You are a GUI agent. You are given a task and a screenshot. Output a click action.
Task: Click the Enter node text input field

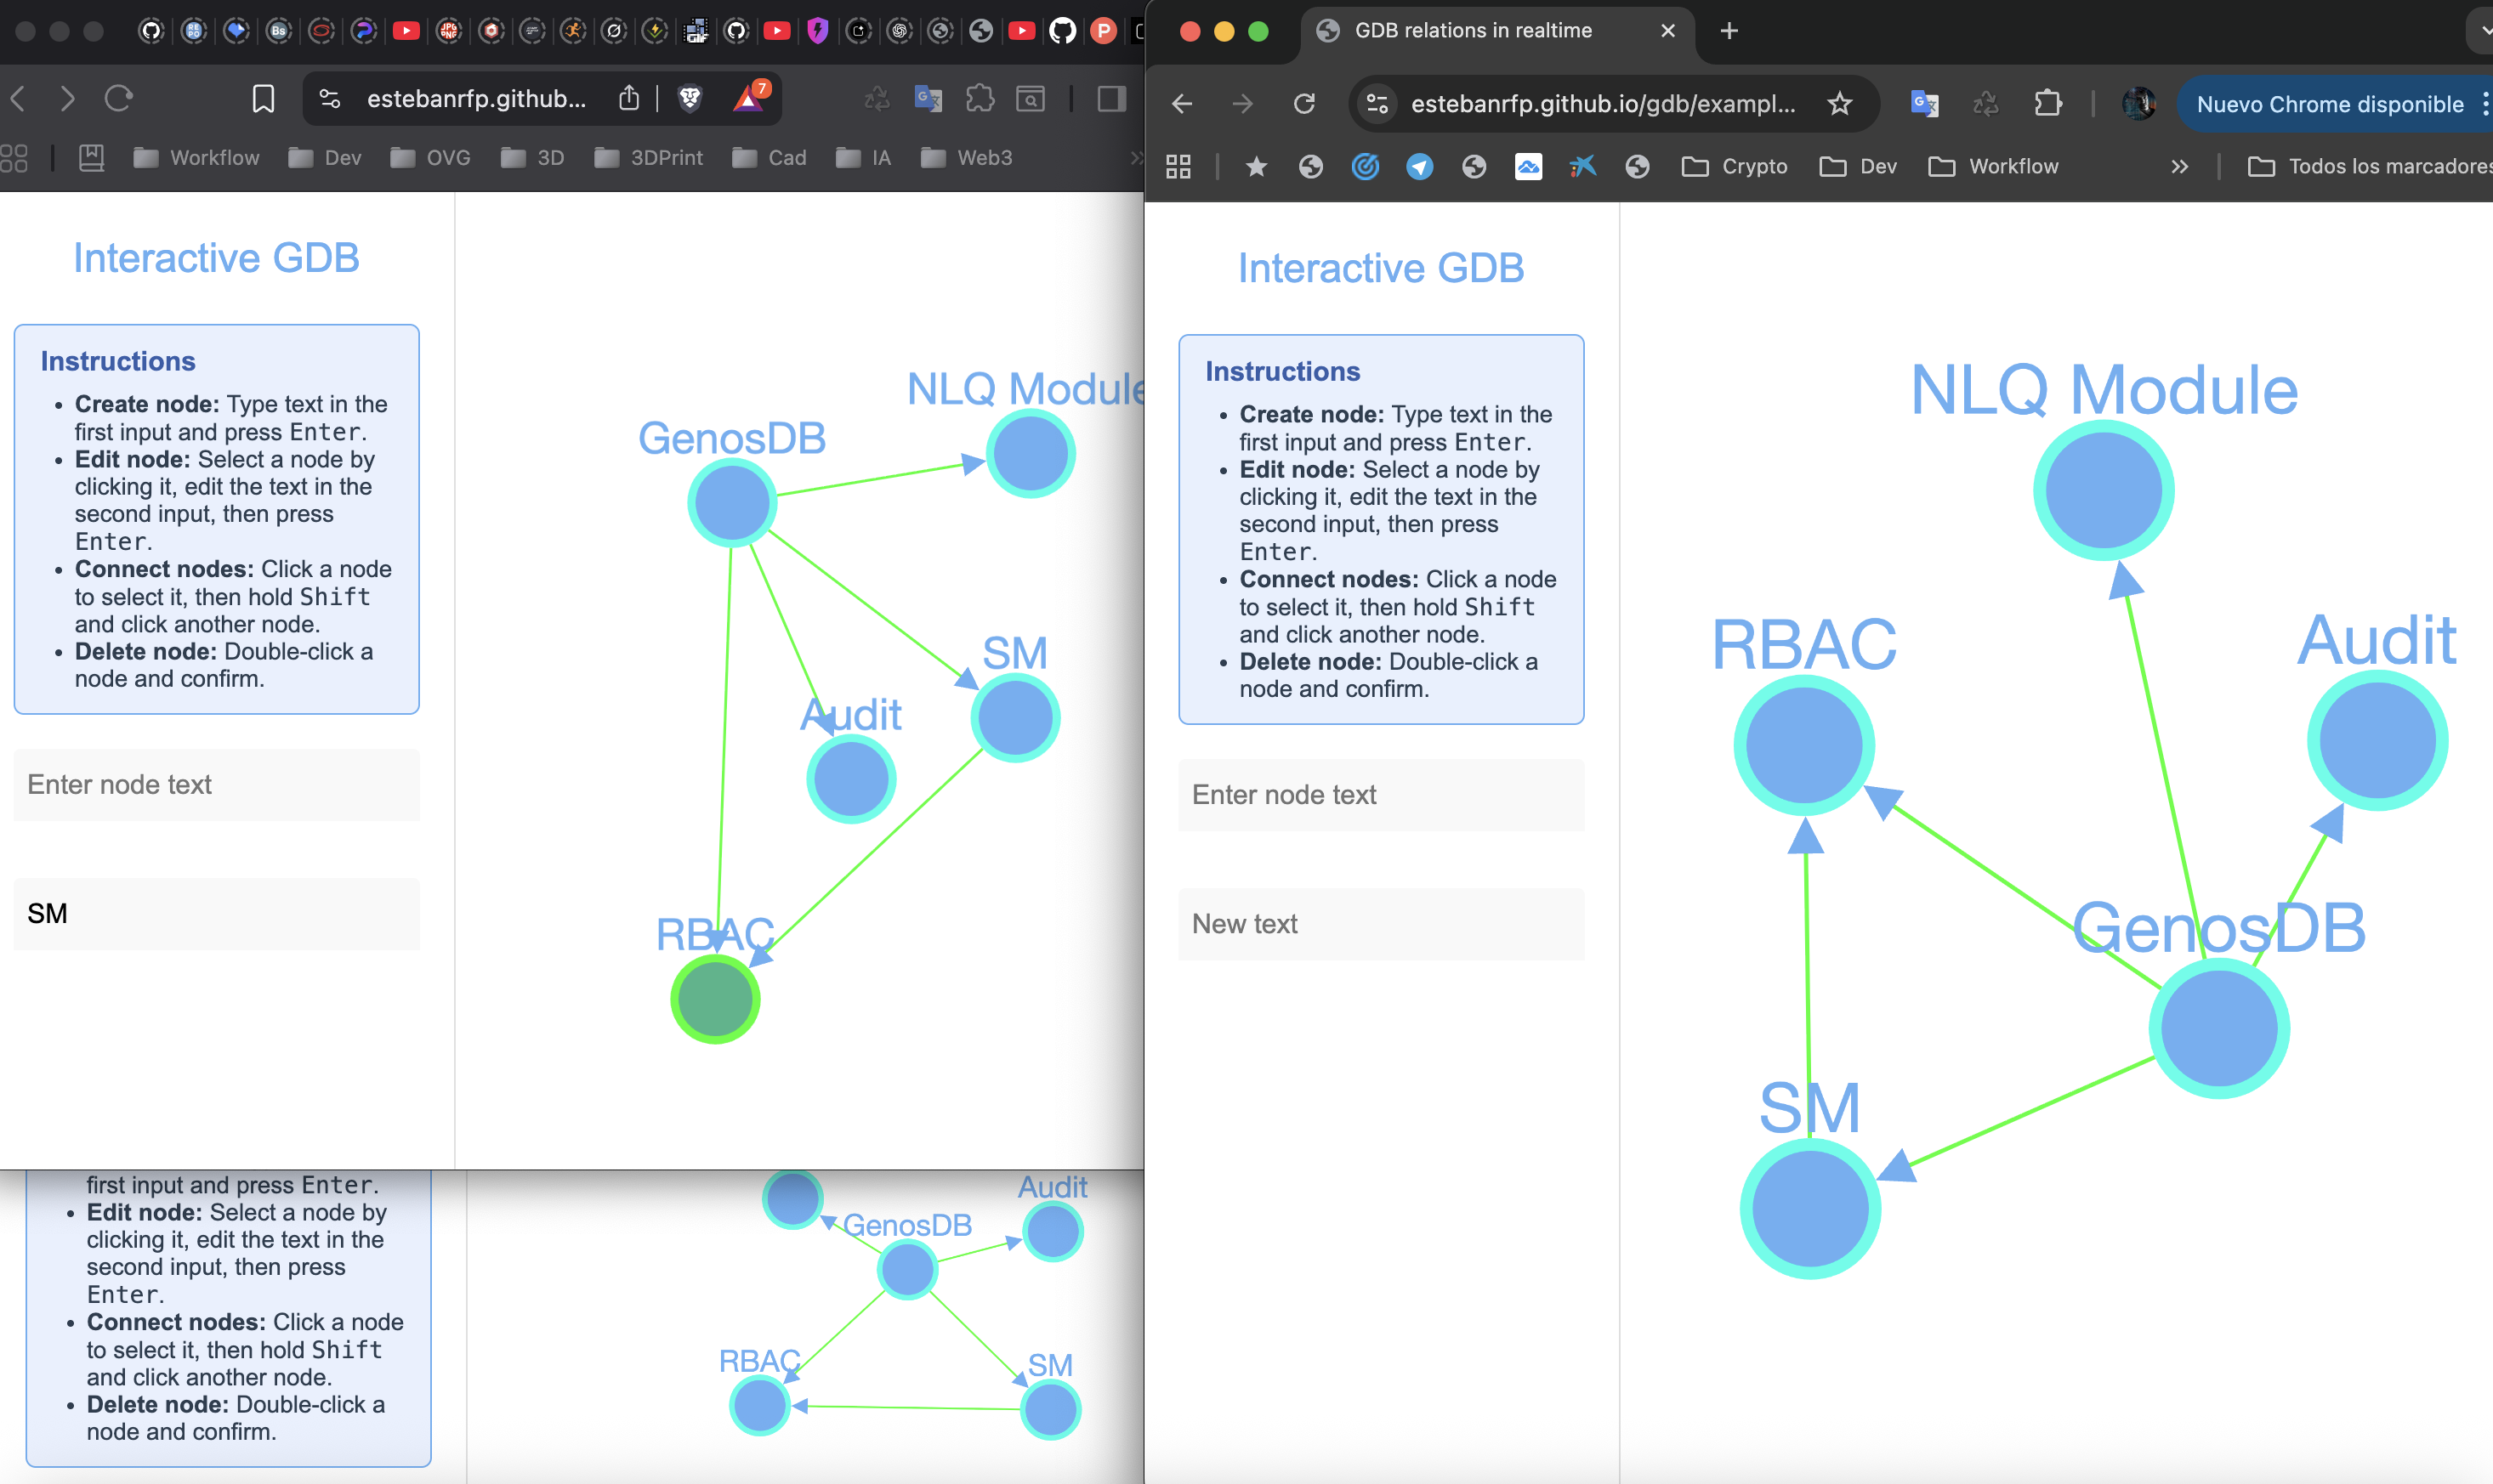[1381, 794]
